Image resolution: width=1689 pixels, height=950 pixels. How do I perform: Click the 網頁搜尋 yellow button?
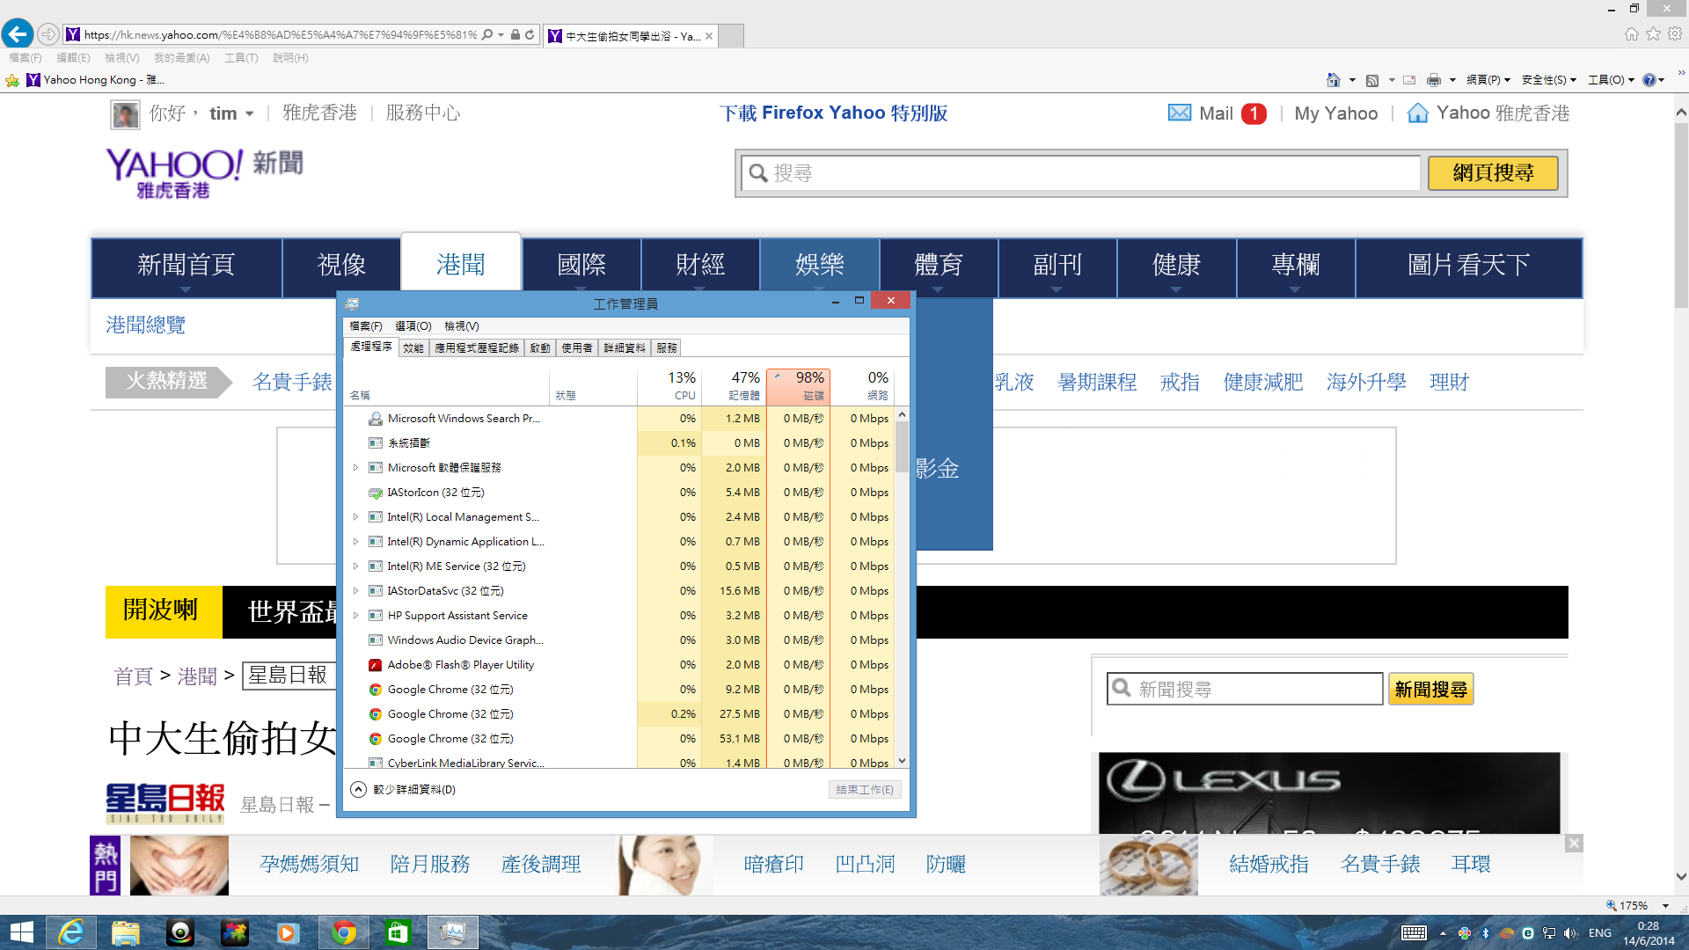click(1493, 173)
